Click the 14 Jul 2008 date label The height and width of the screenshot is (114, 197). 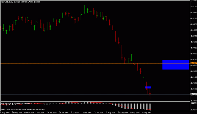pos(87,113)
